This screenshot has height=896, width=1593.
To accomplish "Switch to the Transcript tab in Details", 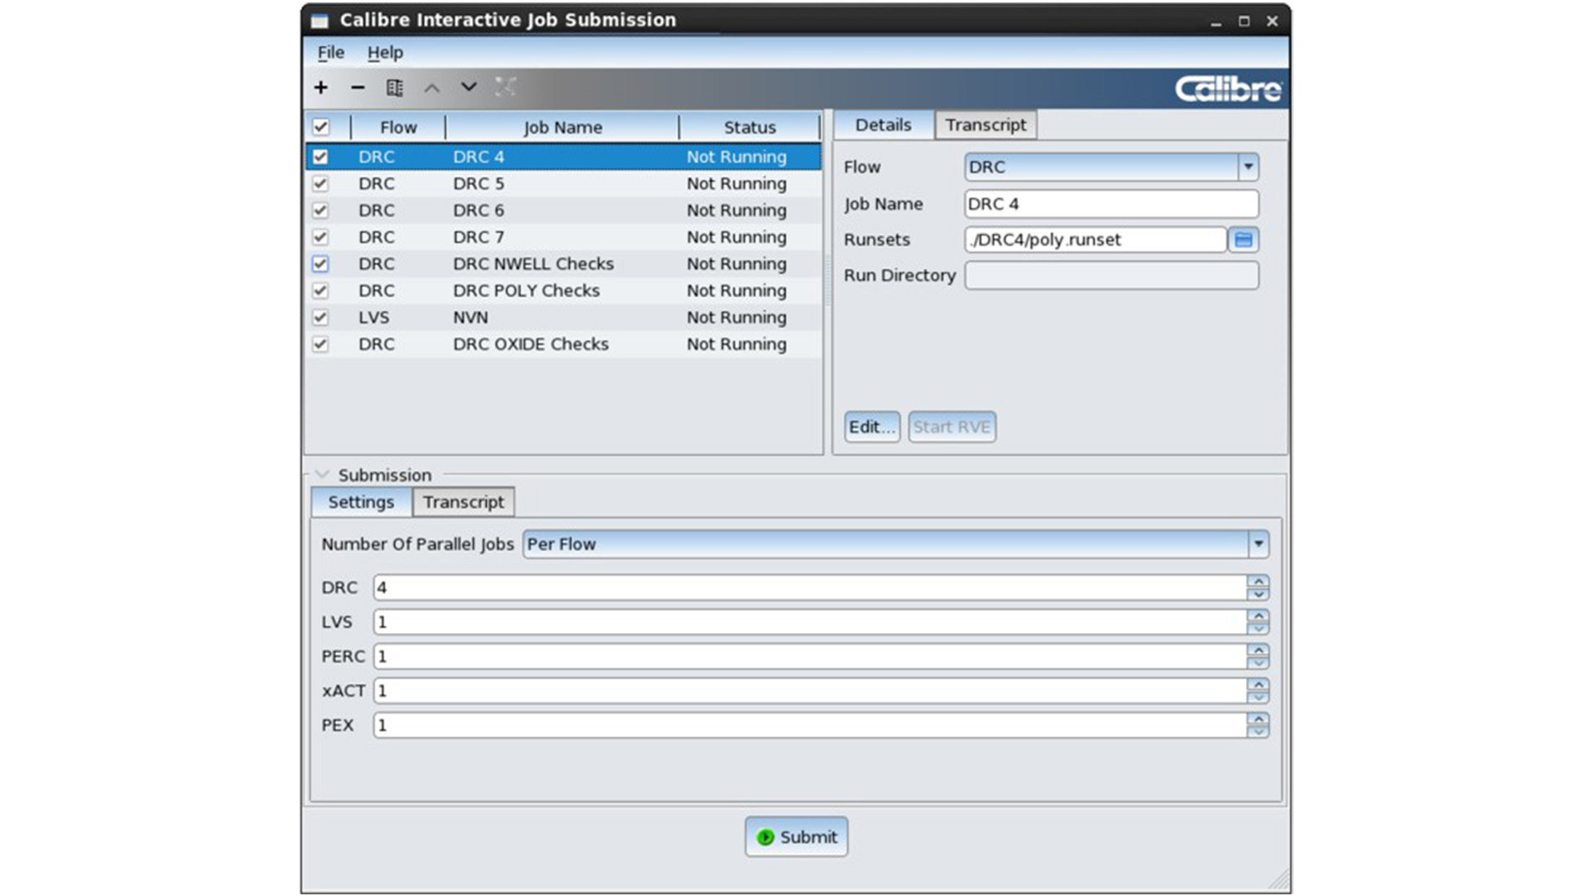I will tap(986, 124).
